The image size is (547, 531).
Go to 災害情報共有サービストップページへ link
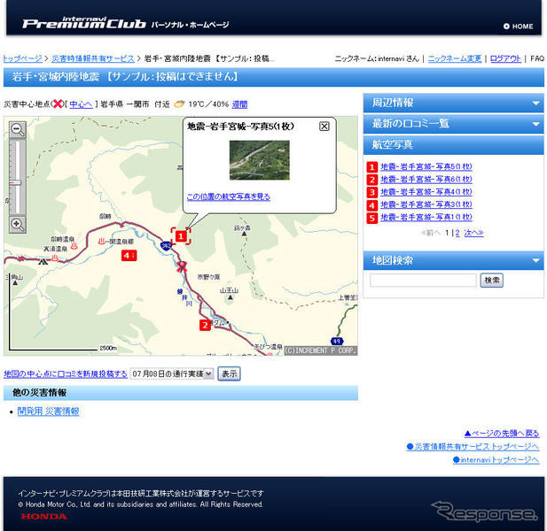(473, 447)
